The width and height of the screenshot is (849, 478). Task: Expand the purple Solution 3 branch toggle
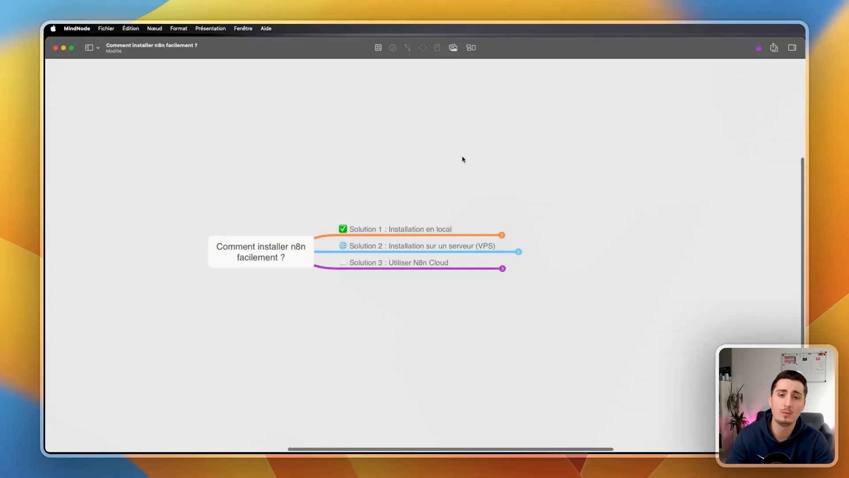click(x=502, y=269)
